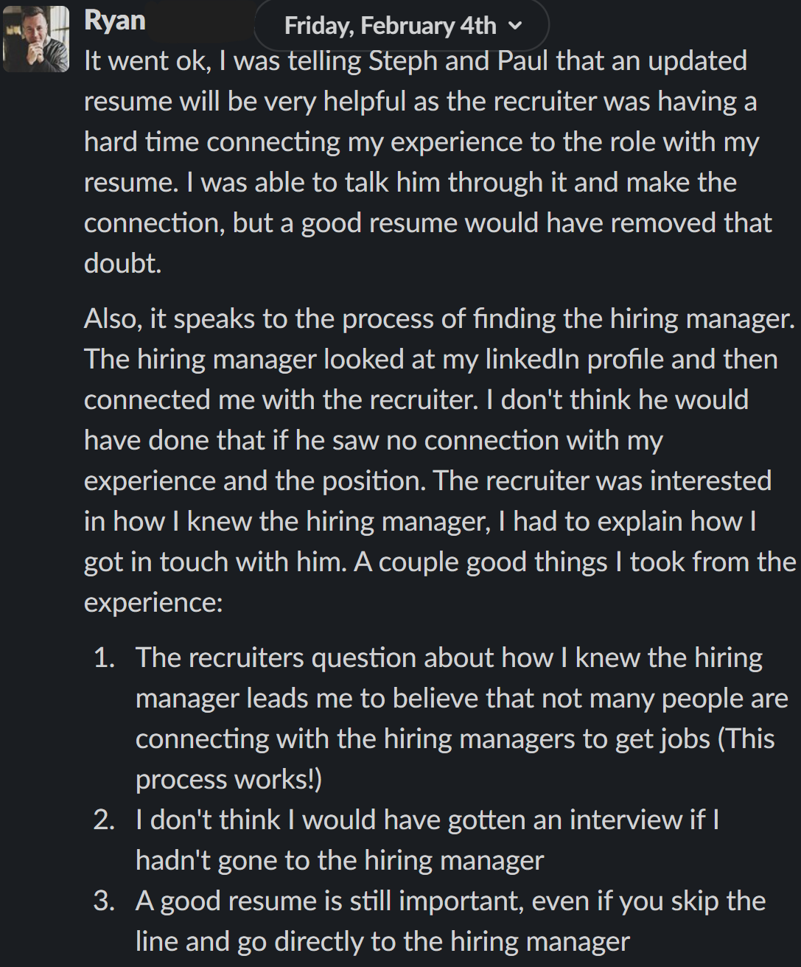Click the word "Friday" in the date pill
801x967 pixels.
tap(318, 26)
